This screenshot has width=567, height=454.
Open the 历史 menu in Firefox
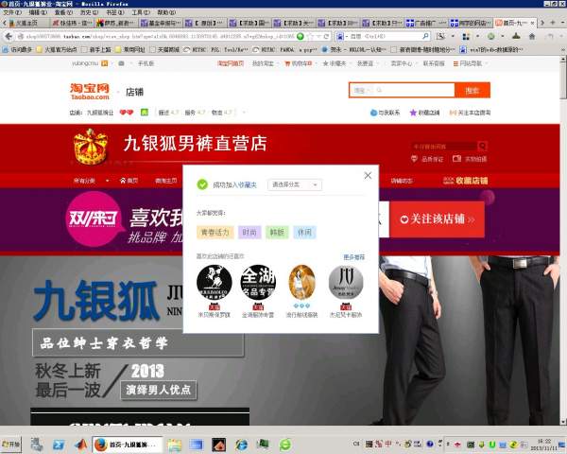tap(90, 12)
